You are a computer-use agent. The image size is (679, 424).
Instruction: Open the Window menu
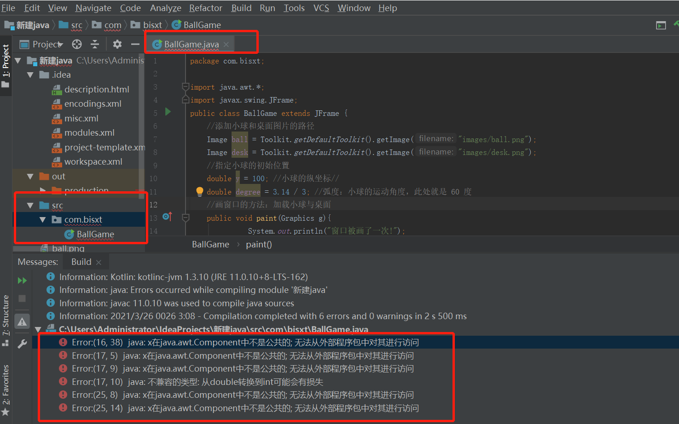pos(354,8)
